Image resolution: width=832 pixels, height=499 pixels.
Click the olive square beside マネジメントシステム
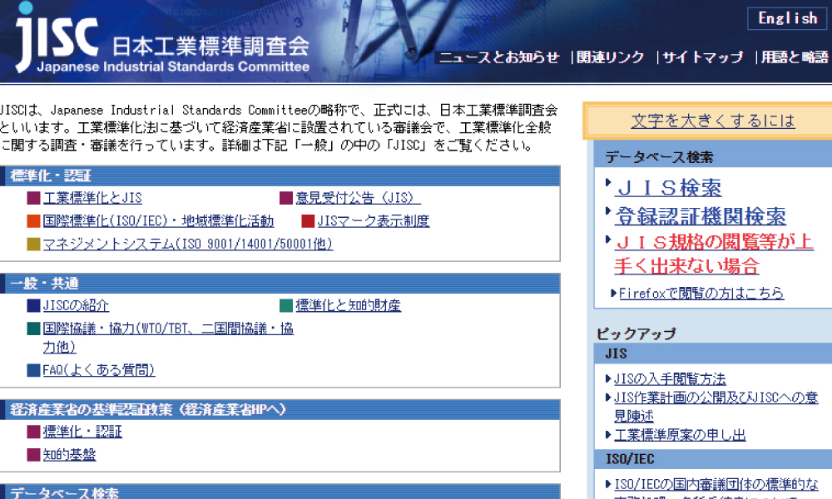pyautogui.click(x=33, y=244)
